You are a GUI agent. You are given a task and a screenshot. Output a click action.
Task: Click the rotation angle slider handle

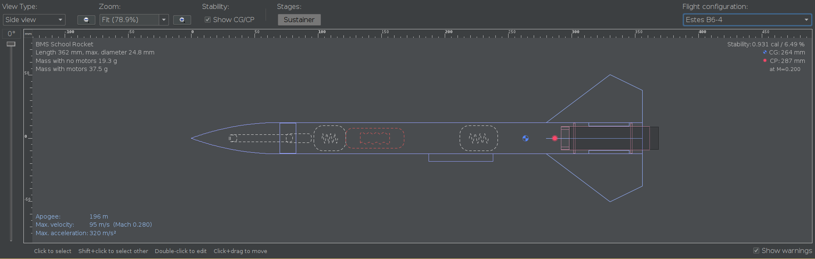11,44
